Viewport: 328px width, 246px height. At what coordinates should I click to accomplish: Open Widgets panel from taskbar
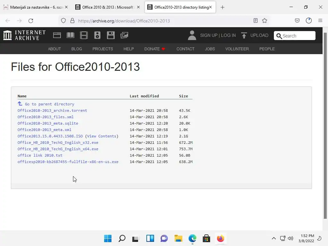(150, 238)
